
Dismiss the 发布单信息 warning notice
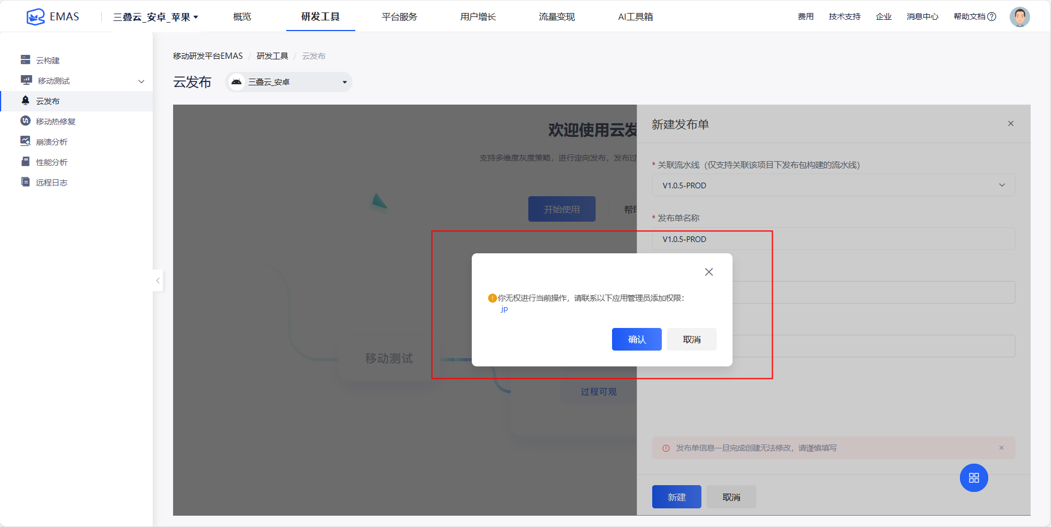(x=1001, y=448)
